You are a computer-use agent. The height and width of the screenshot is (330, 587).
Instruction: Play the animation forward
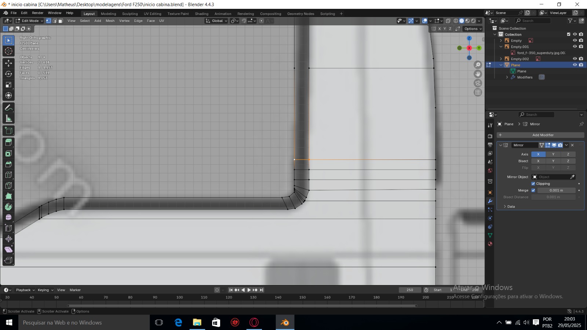click(249, 290)
